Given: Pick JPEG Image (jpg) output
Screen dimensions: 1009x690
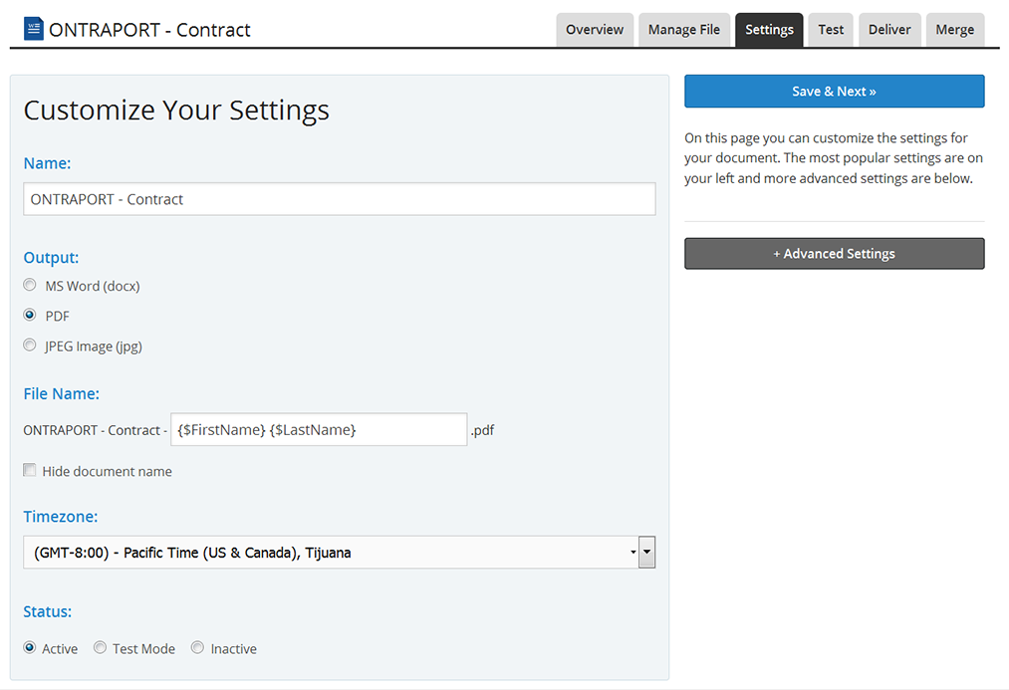Looking at the screenshot, I should coord(30,345).
